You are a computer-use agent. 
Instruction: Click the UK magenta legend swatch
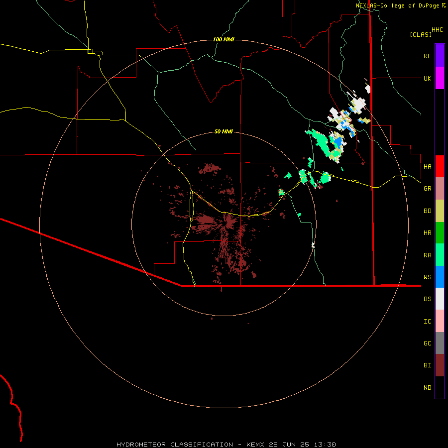coord(440,78)
